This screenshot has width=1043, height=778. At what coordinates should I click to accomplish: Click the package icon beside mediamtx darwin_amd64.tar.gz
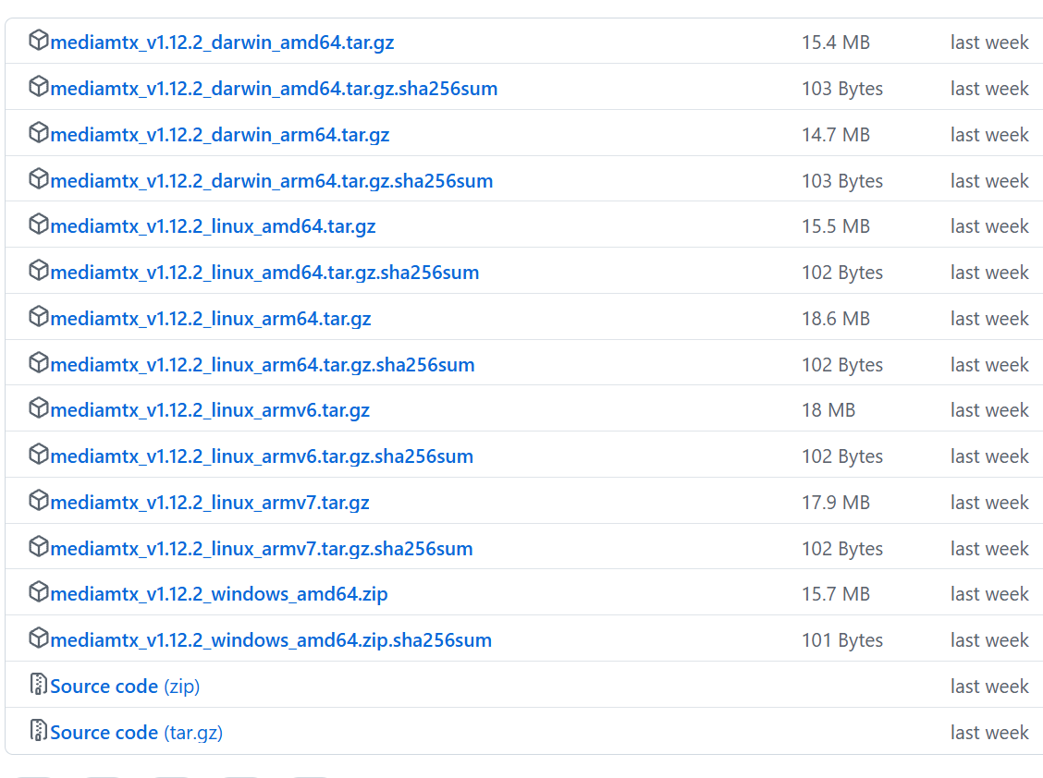[38, 41]
